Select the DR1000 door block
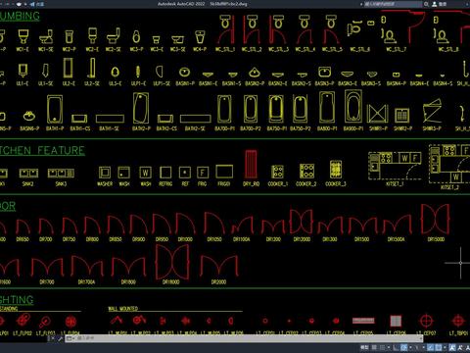The image size is (470, 353). (185, 224)
